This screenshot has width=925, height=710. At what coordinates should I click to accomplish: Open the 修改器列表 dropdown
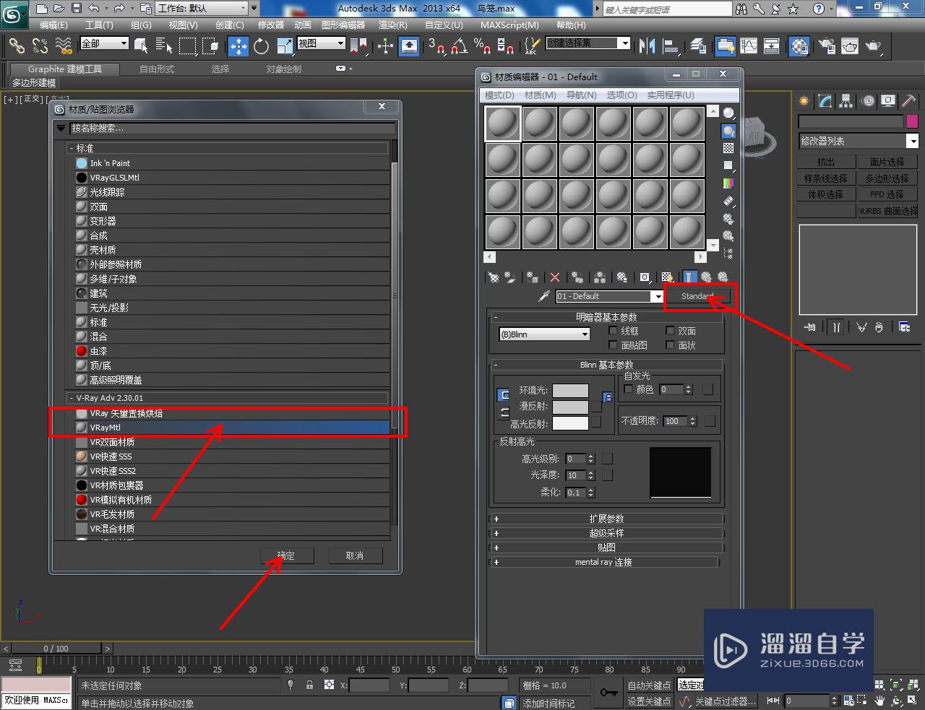coord(858,141)
